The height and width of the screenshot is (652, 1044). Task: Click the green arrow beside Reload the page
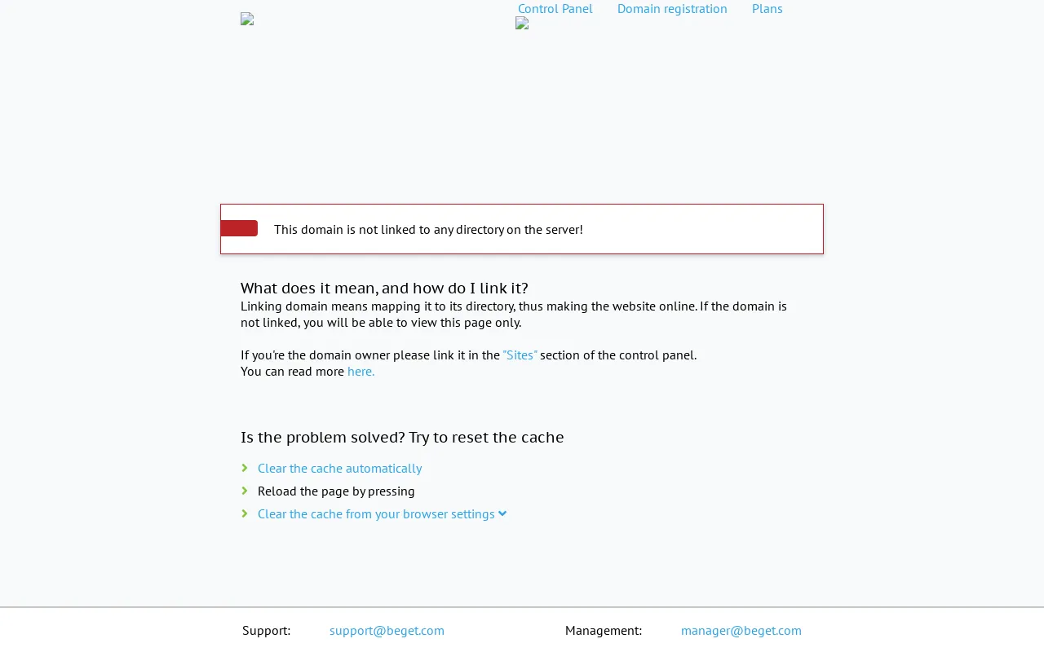tap(245, 491)
